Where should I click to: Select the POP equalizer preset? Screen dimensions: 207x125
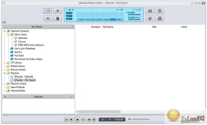87,19
